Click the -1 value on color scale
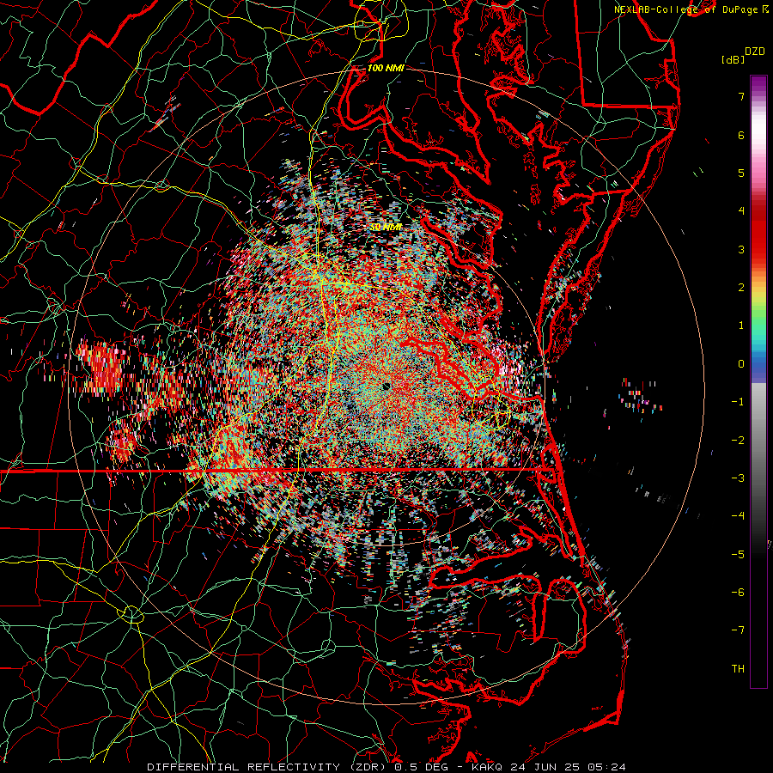The height and width of the screenshot is (773, 773). coord(738,402)
